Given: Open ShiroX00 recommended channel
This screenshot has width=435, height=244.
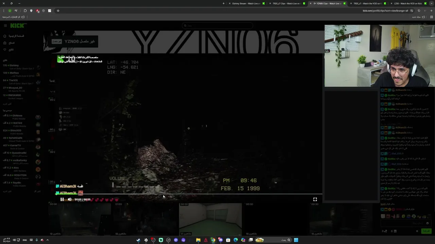Looking at the screenshot, I should coord(21,132).
